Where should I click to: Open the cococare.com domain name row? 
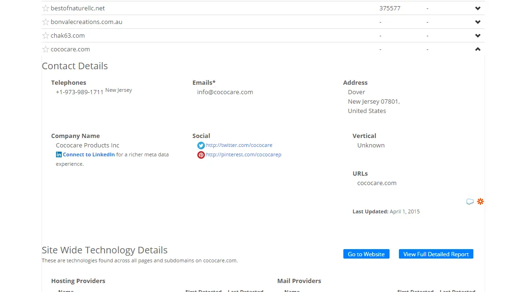[70, 49]
